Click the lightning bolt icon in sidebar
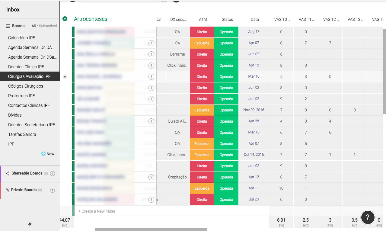Viewport: 386px width, 231px height. coord(30,224)
